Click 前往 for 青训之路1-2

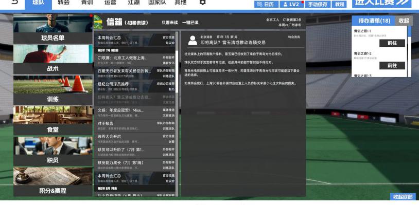click(x=392, y=66)
